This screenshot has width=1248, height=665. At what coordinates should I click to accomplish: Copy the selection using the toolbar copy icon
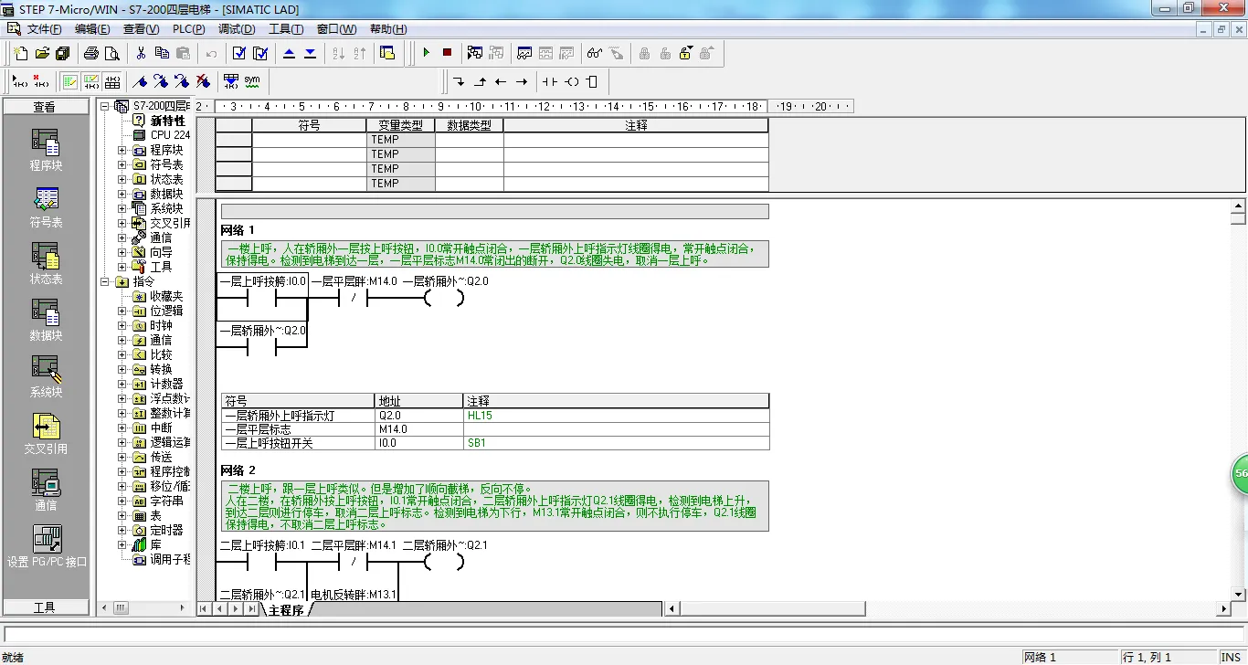tap(162, 53)
